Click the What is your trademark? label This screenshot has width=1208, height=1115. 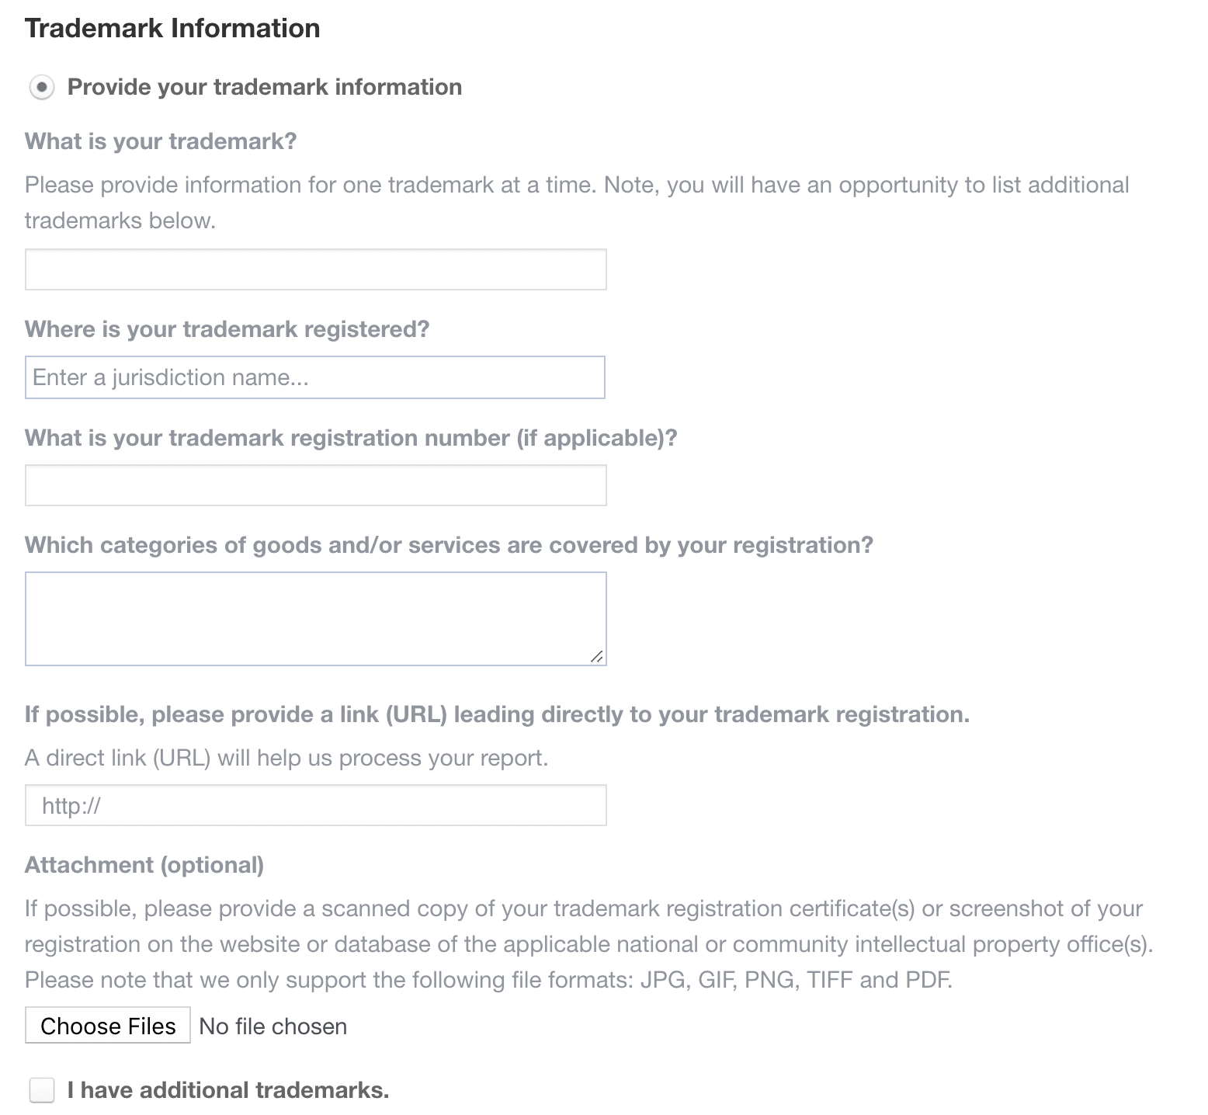click(x=161, y=141)
